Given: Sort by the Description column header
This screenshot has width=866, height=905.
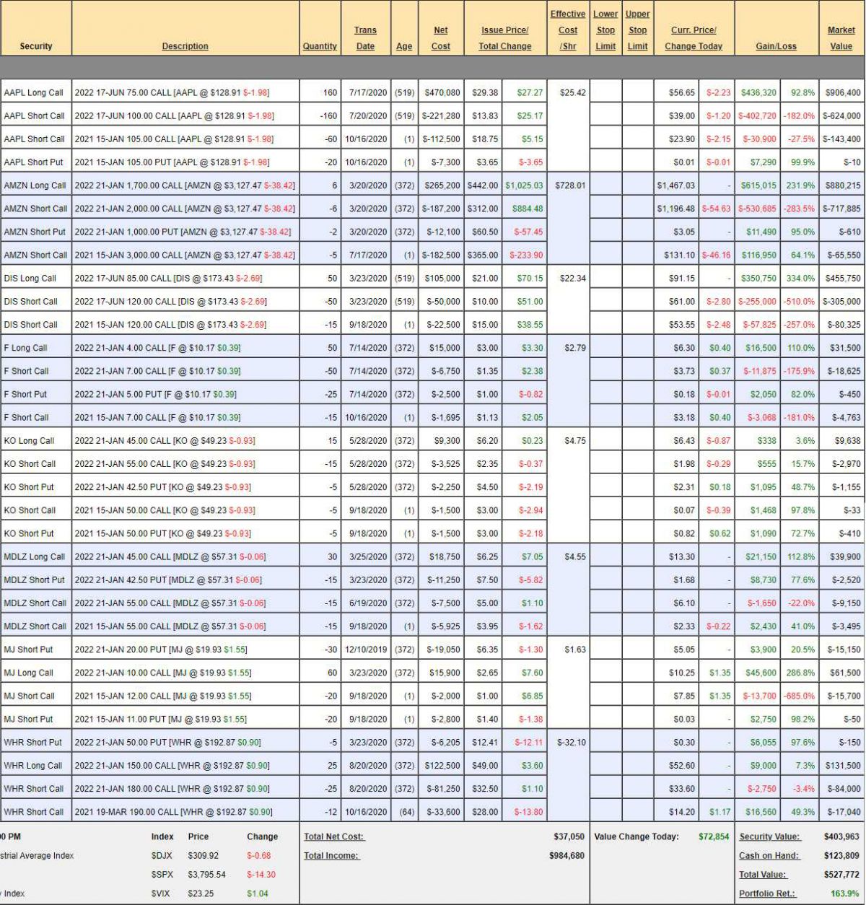Looking at the screenshot, I should [185, 46].
